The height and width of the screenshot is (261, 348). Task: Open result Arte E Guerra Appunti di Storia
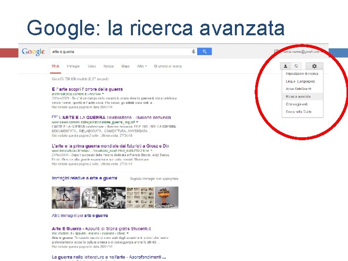(101, 229)
